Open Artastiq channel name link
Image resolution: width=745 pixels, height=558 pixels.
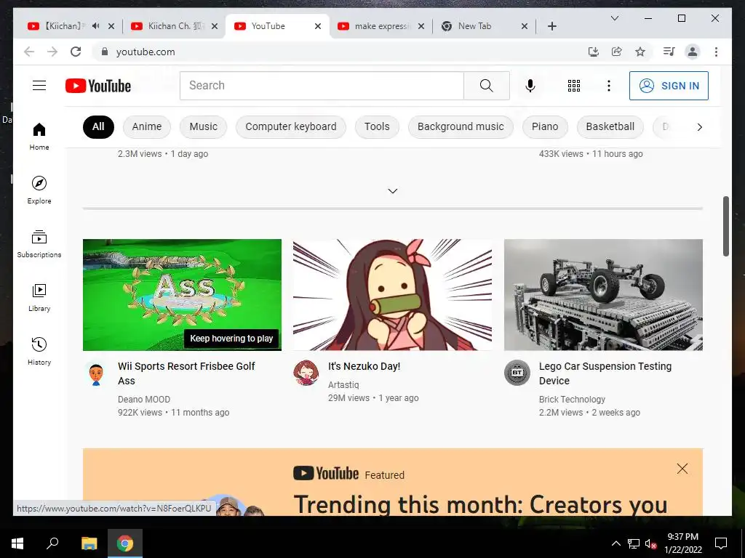[x=343, y=385]
